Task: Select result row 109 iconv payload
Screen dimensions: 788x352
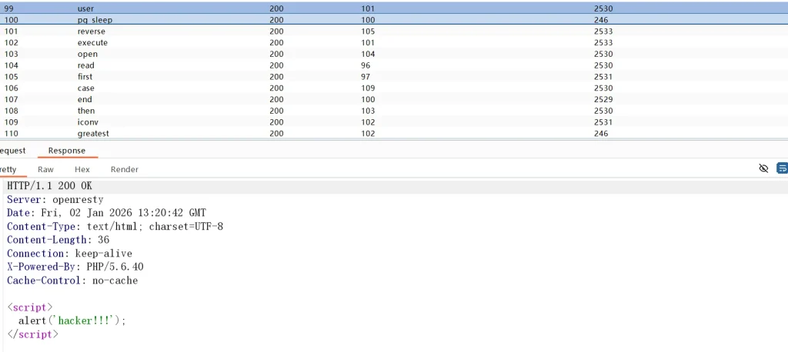Action: tap(88, 122)
